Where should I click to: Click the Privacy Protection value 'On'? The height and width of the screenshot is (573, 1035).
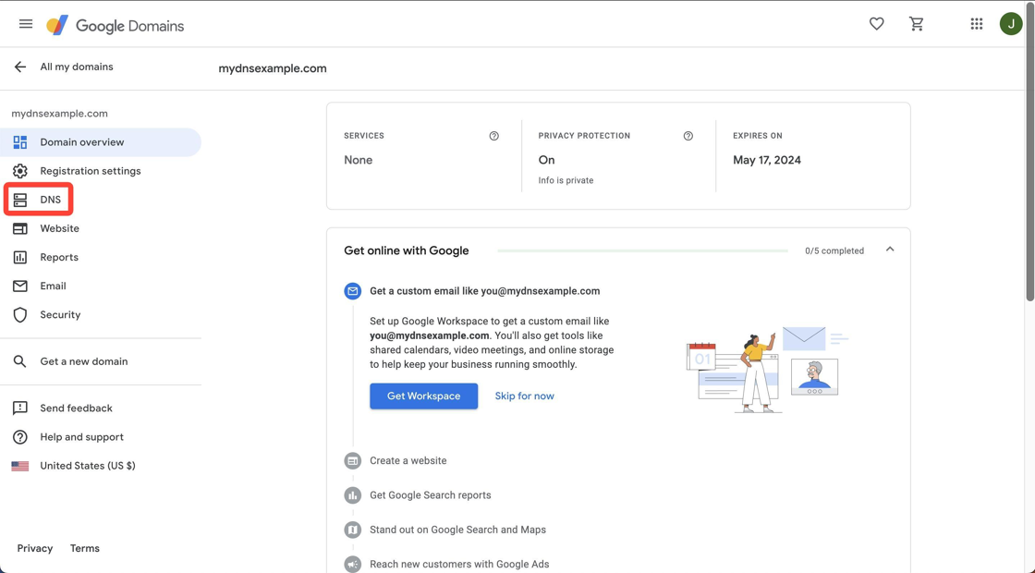546,160
